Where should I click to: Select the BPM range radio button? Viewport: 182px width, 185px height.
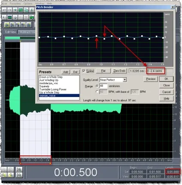[x=97, y=91]
